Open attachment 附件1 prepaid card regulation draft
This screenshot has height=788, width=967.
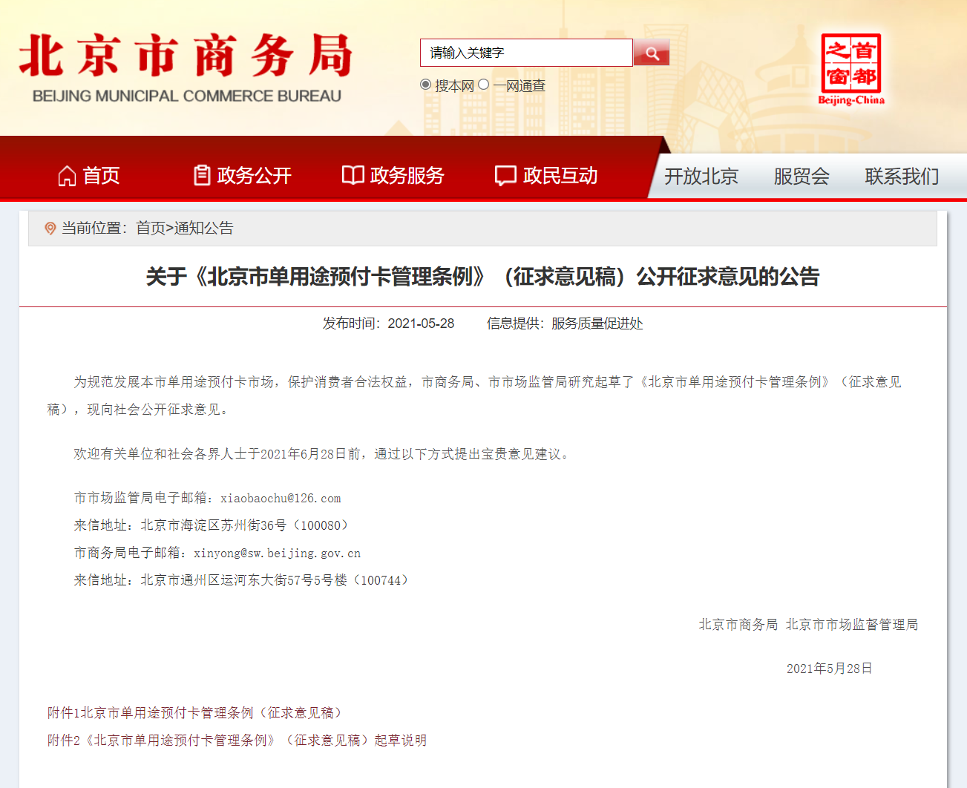194,712
